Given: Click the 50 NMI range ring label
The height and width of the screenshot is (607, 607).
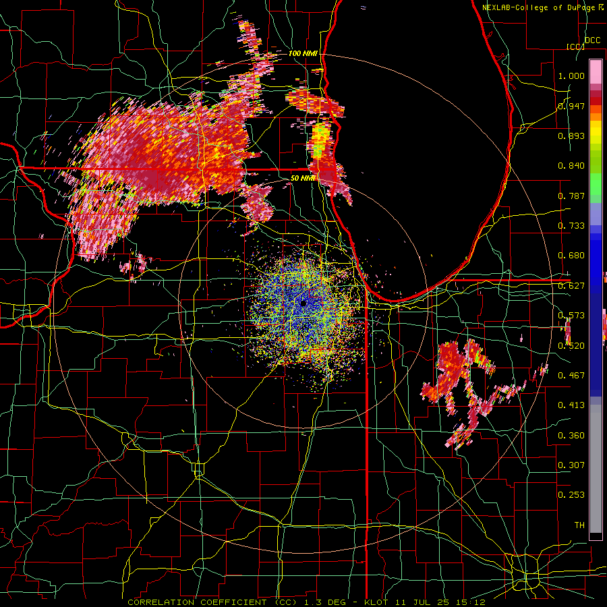Looking at the screenshot, I should coord(303,178).
